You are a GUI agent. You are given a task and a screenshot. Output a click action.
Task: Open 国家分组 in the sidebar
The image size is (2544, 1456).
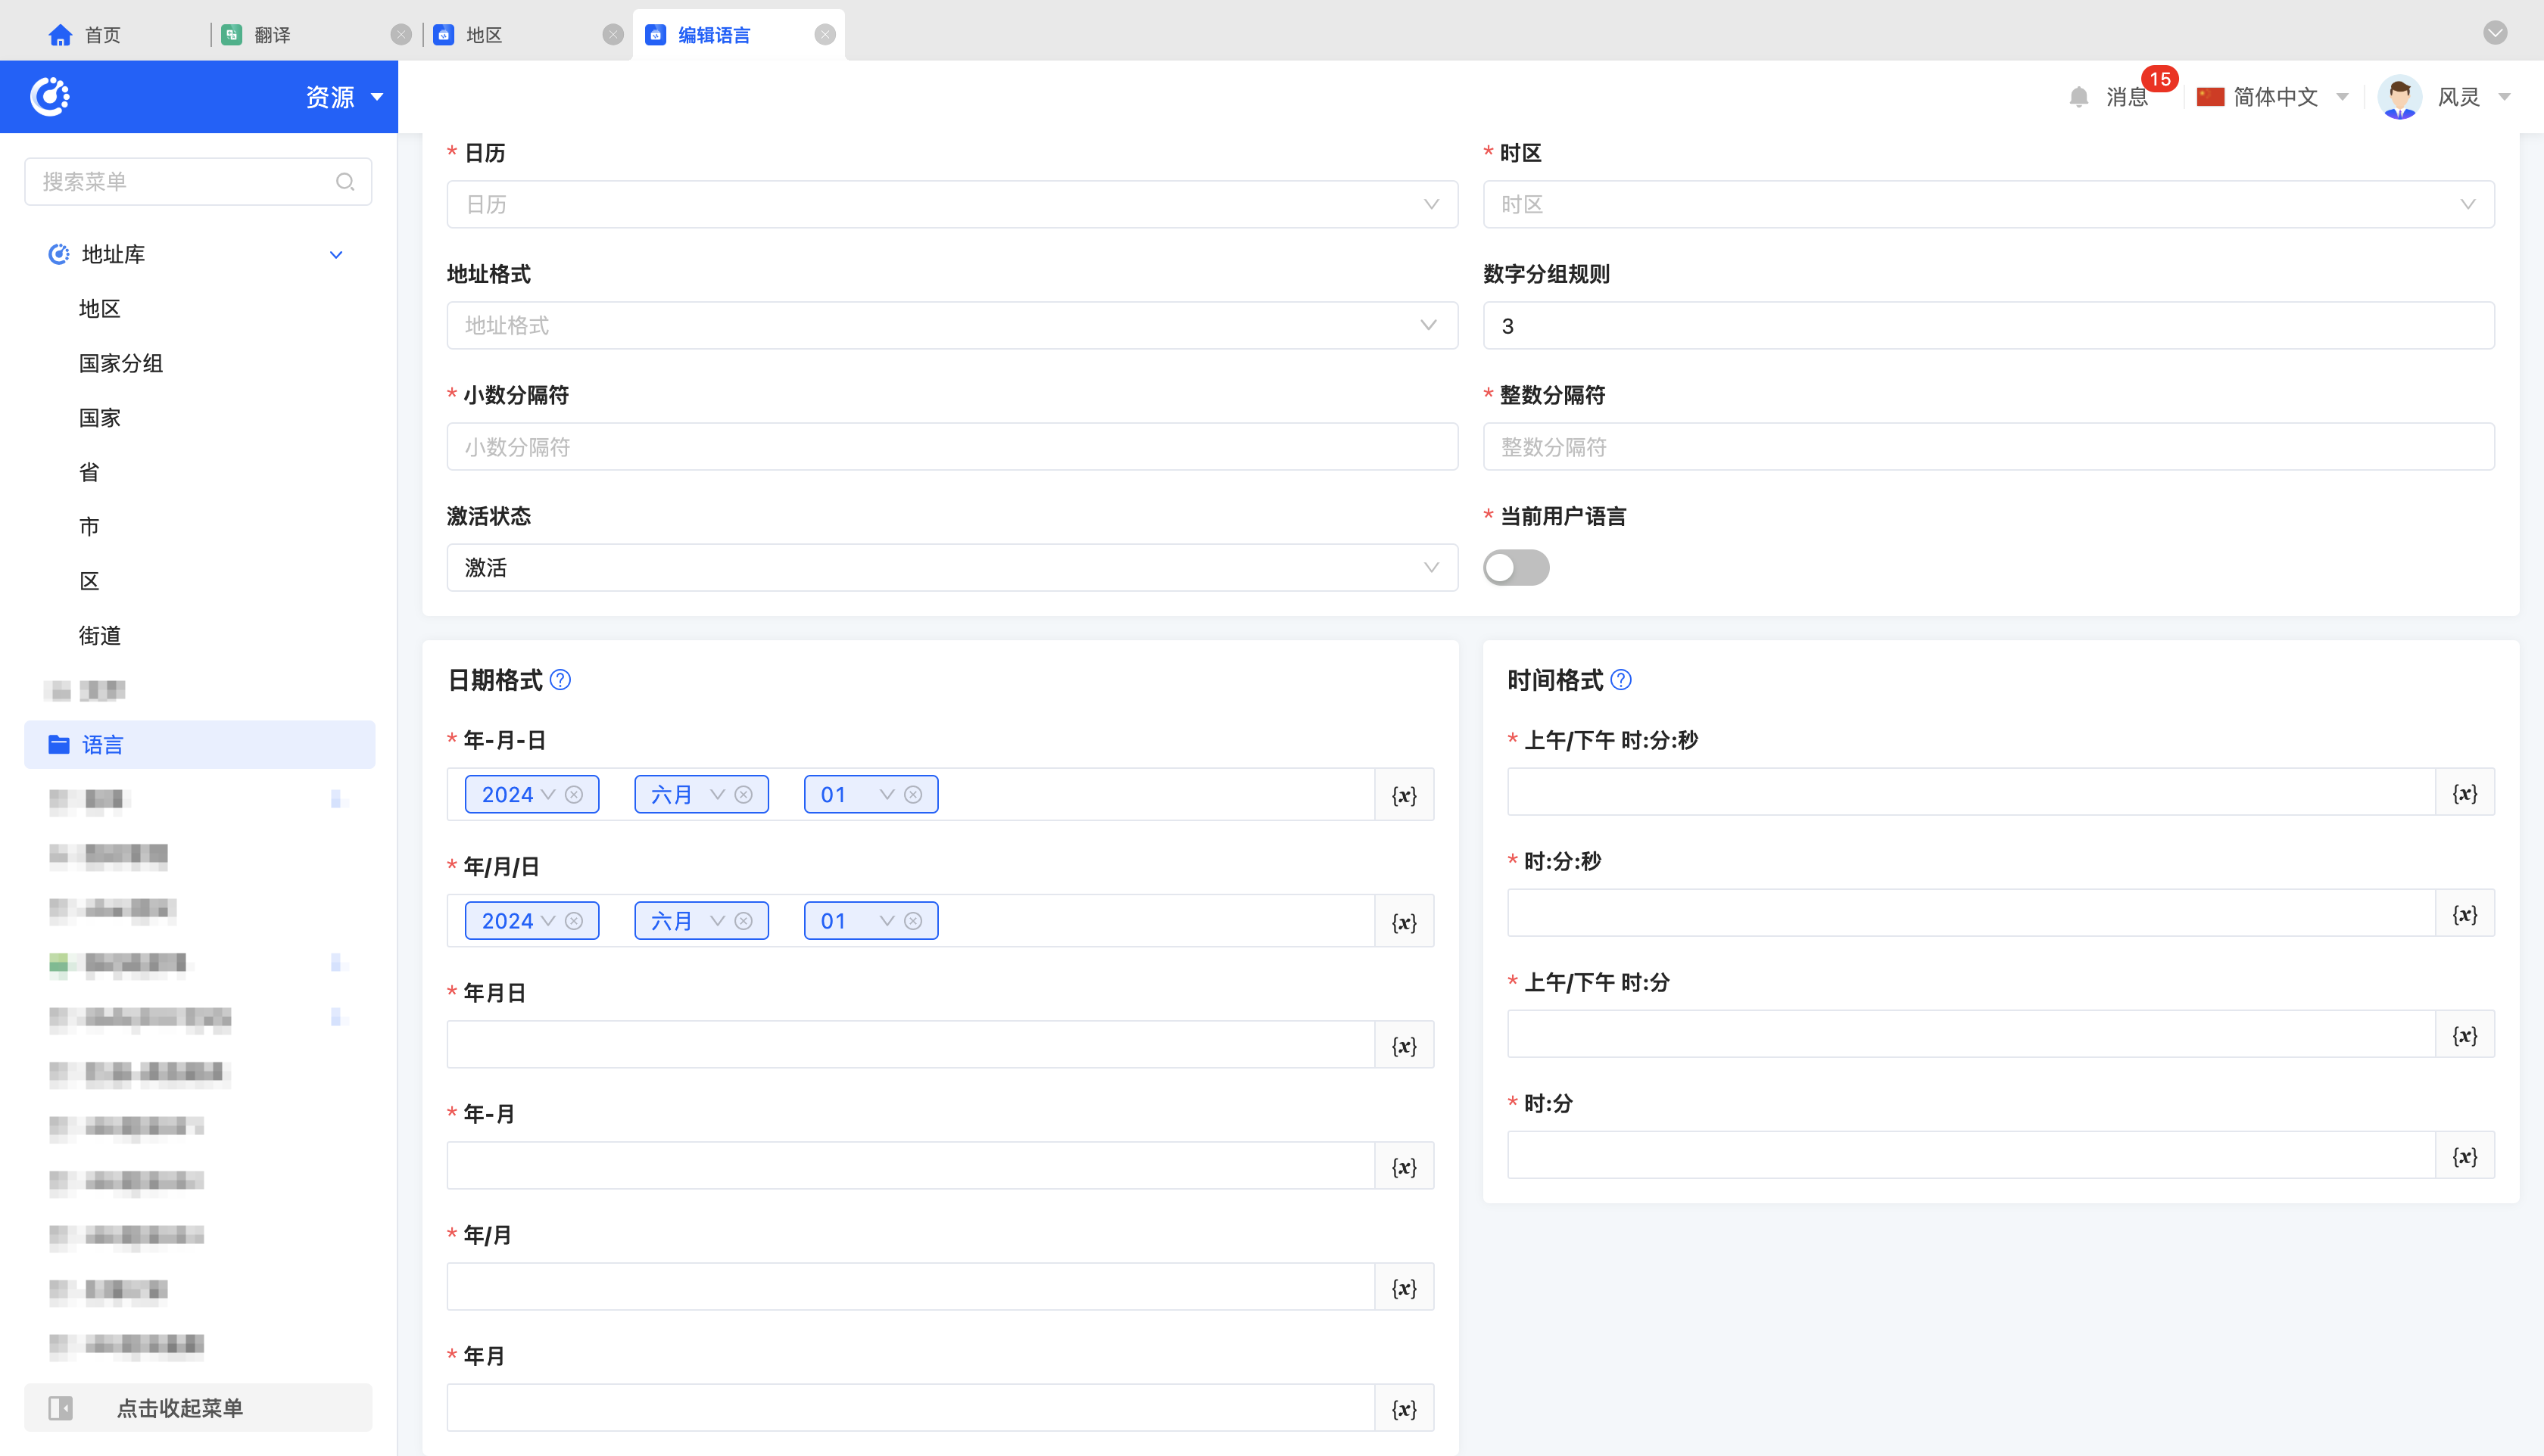pyautogui.click(x=121, y=363)
